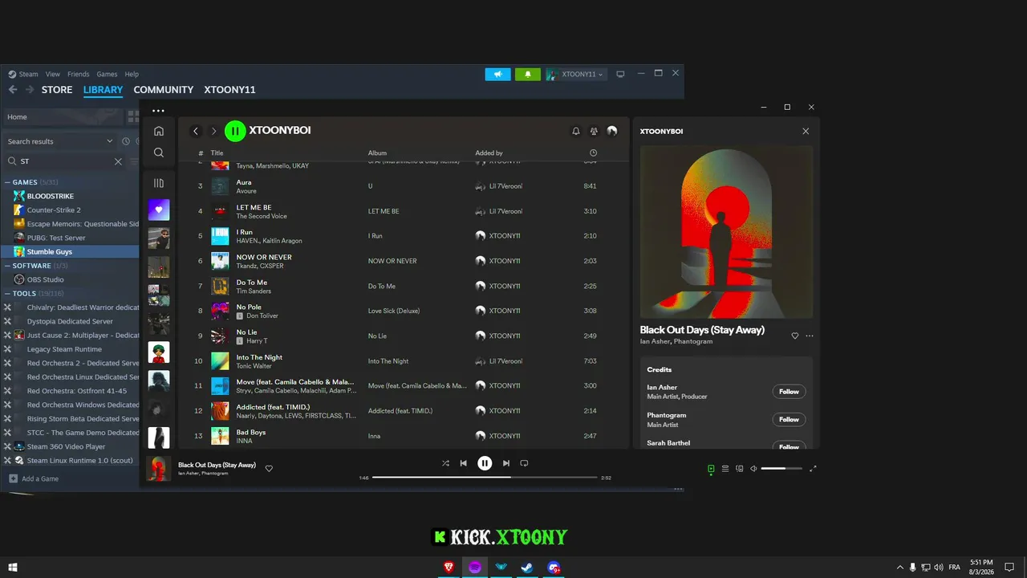Open Steam menu in Steam window
The width and height of the screenshot is (1027, 578).
(x=28, y=74)
